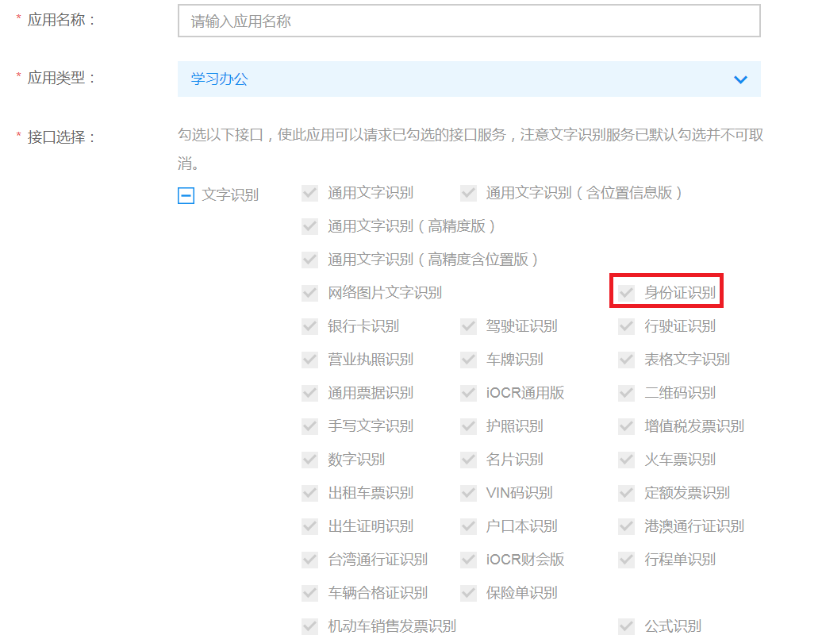Toggle the 台湾通行证识别 checkbox

(x=309, y=560)
